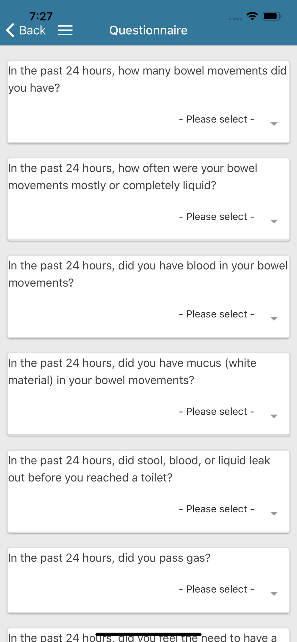Tap the Back chevron arrow icon
The height and width of the screenshot is (642, 297).
(x=10, y=30)
